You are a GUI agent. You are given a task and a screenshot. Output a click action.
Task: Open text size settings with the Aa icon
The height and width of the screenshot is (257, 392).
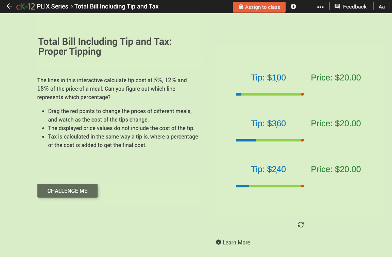pyautogui.click(x=381, y=6)
